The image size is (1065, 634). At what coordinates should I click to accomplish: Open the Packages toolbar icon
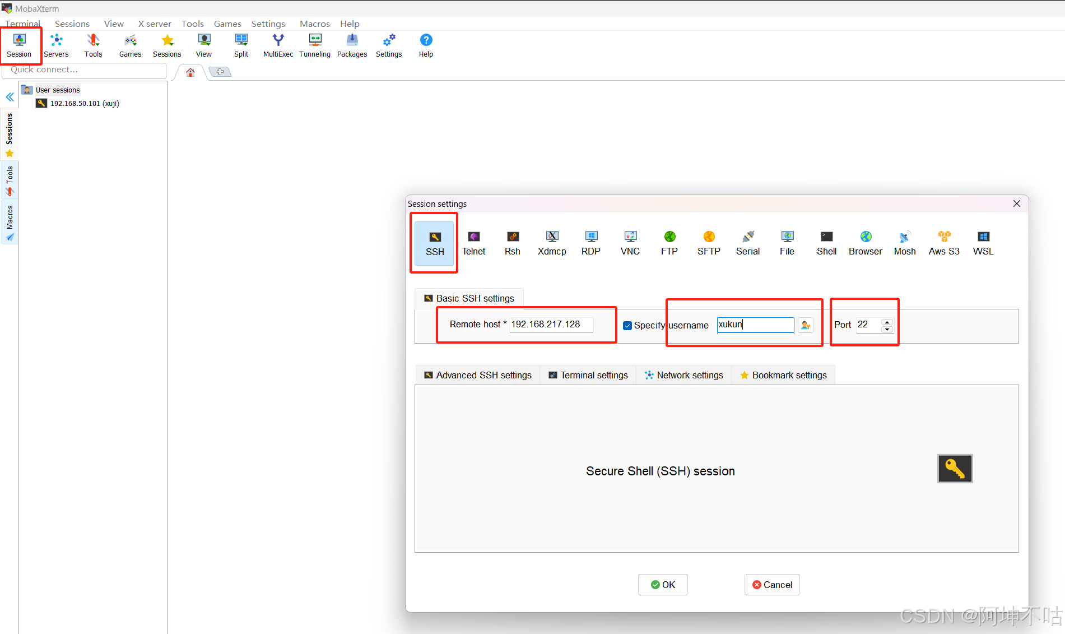point(352,45)
